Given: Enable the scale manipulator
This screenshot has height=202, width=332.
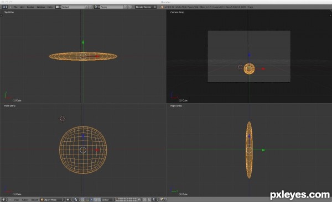Looking at the screenshot, I should click(99, 200).
